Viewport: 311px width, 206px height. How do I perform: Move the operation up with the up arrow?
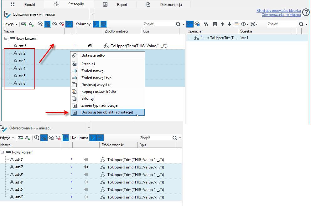click(222, 24)
